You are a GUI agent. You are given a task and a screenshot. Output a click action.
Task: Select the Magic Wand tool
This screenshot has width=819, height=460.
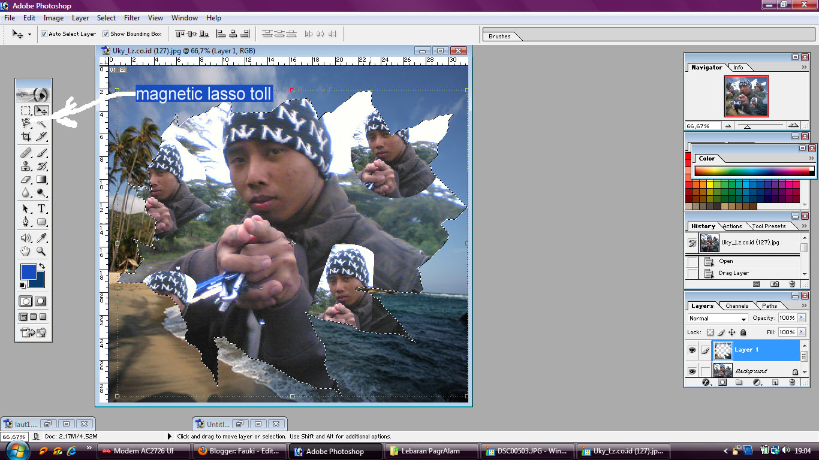point(41,123)
